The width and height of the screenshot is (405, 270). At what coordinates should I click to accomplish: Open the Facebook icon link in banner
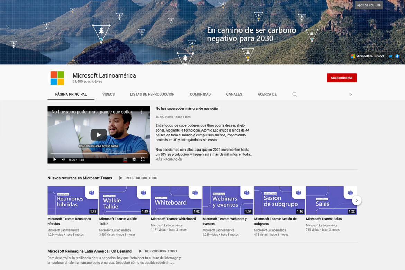[x=397, y=56]
